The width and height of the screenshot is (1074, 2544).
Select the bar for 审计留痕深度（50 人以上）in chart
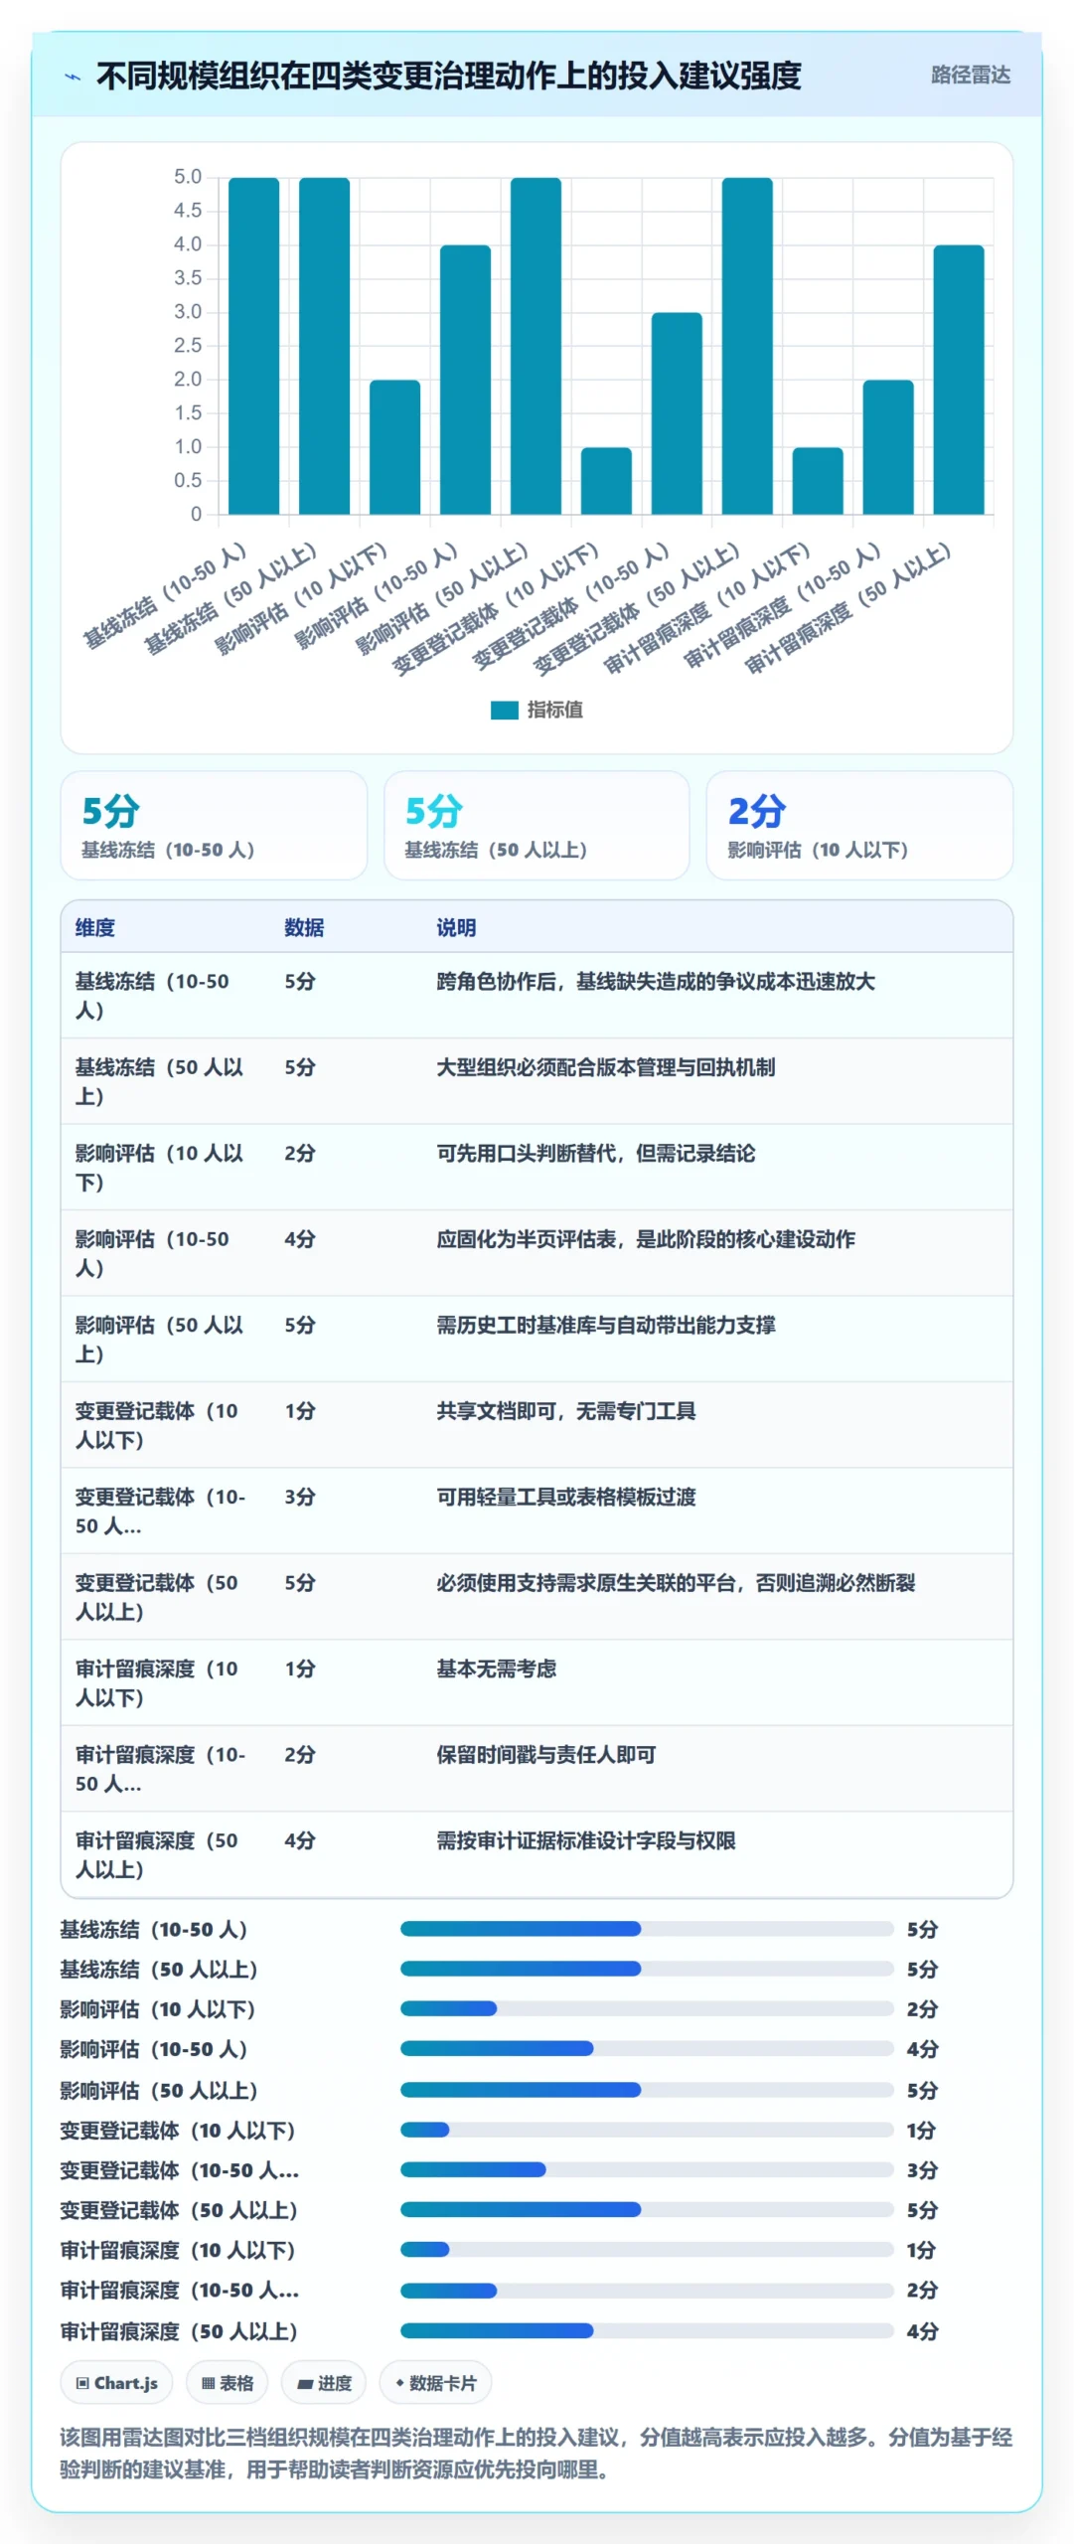pos(960,380)
